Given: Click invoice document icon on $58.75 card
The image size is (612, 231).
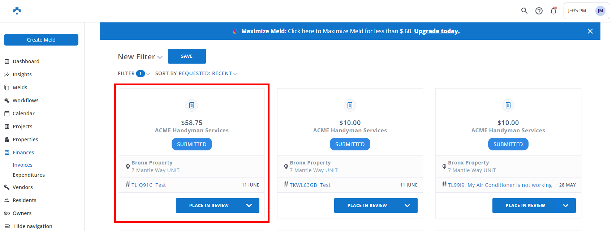Looking at the screenshot, I should coord(191,105).
